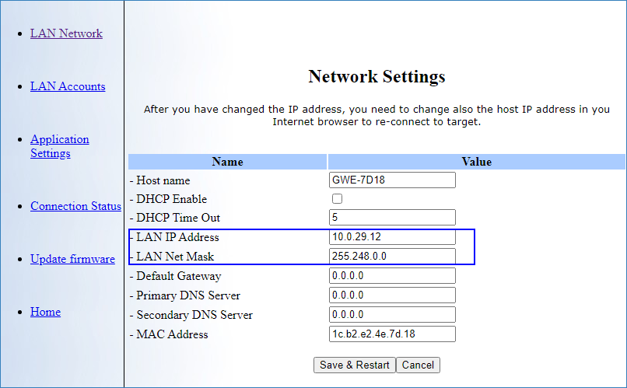Image resolution: width=627 pixels, height=388 pixels.
Task: Go to LAN Accounts page
Action: [68, 86]
